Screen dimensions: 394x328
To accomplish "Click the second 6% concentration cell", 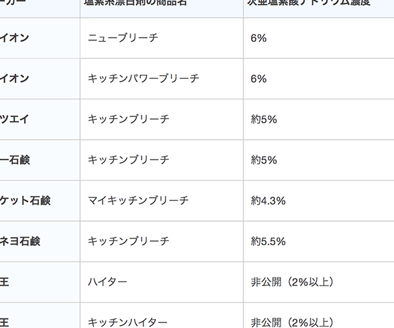I will click(x=319, y=79).
